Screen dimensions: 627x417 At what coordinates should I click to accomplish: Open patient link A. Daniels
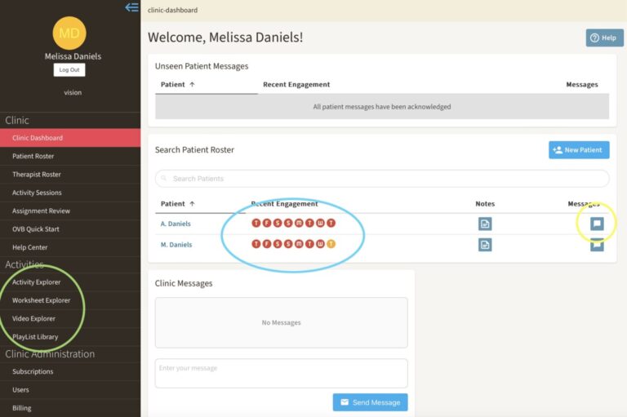click(x=176, y=224)
